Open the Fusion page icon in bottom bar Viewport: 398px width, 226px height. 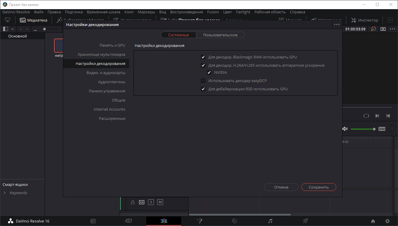click(199, 221)
